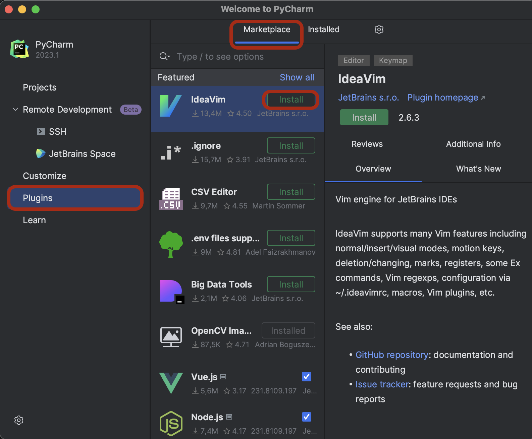Viewport: 532px width, 439px height.
Task: Click Show all featured plugins link
Action: tap(297, 77)
